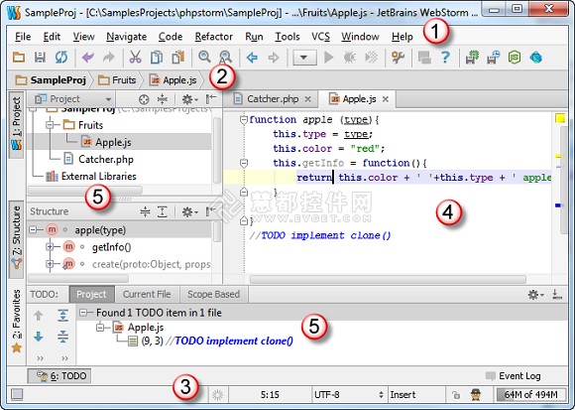Viewport: 575px width, 410px height.
Task: Click the Node.js hexagon toolbar icon
Action: (x=515, y=58)
